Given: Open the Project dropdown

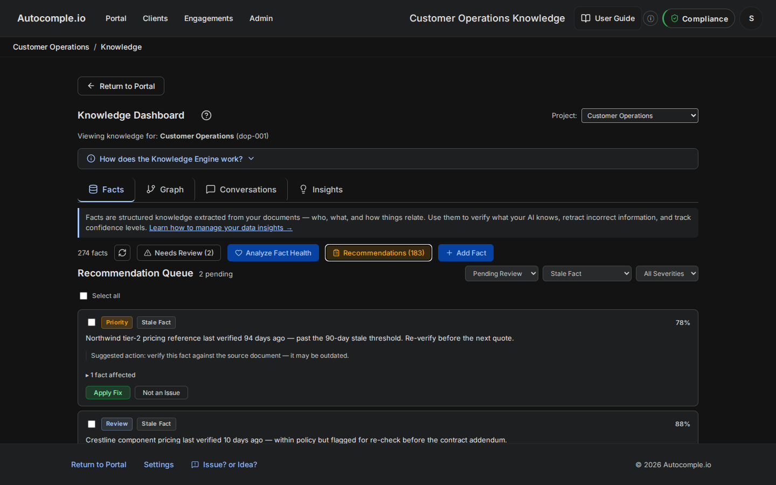Looking at the screenshot, I should tap(640, 116).
